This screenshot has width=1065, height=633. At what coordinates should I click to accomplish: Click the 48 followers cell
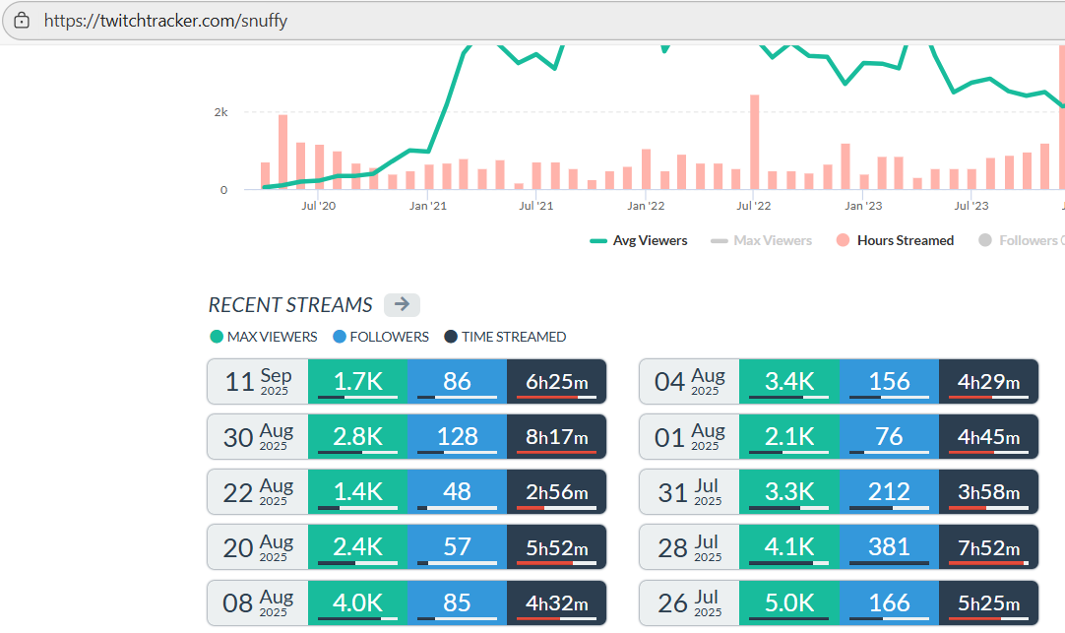457,491
